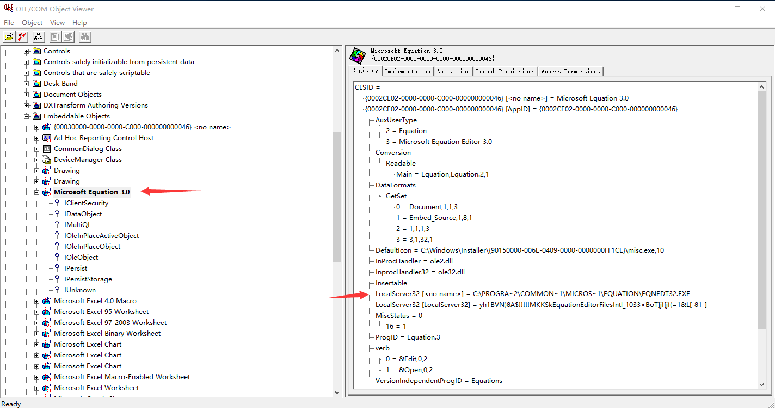Collapse the Microsoft Equation 3.0 node

[x=36, y=192]
